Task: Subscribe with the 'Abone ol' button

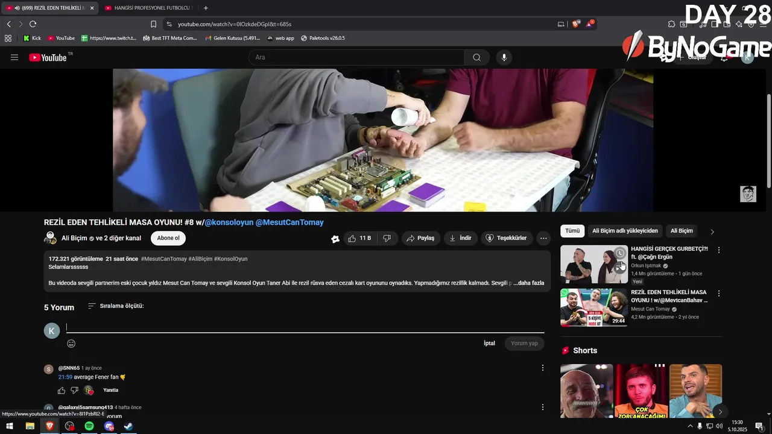Action: pos(168,238)
